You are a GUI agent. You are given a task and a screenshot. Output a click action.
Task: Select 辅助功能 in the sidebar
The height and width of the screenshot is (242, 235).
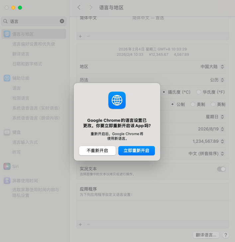click(x=21, y=78)
